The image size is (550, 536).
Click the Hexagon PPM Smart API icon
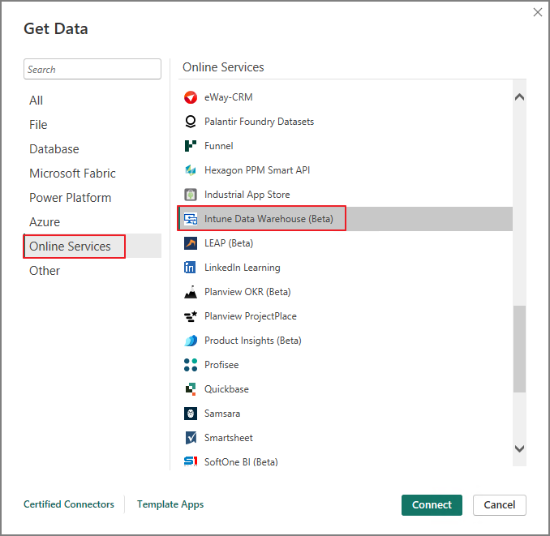click(x=191, y=170)
